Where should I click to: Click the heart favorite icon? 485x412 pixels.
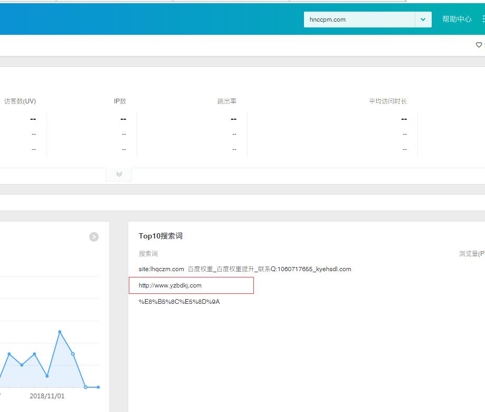[479, 45]
